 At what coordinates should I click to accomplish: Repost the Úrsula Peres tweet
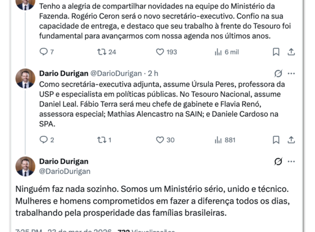pyautogui.click(x=102, y=140)
